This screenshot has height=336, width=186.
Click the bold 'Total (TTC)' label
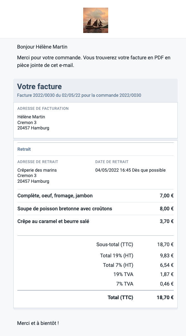click(120, 297)
